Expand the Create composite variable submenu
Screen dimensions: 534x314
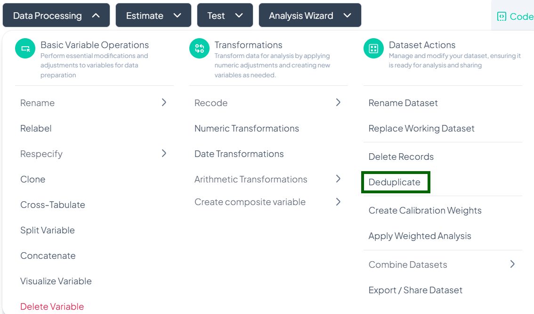point(338,202)
